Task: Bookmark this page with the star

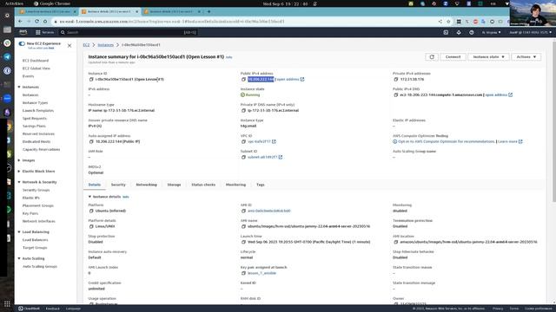Action: [448, 22]
